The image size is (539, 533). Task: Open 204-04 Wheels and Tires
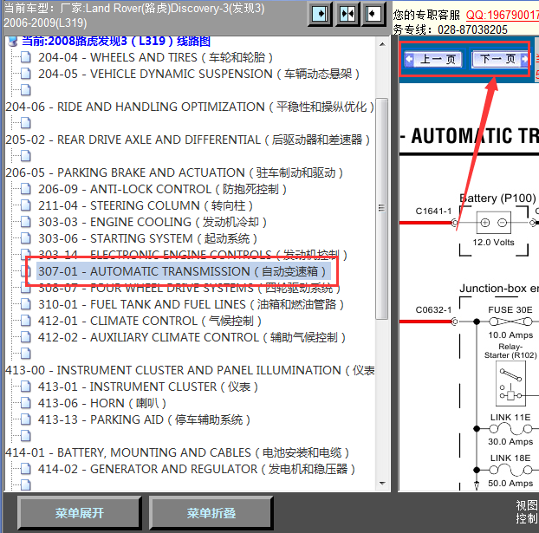[155, 57]
